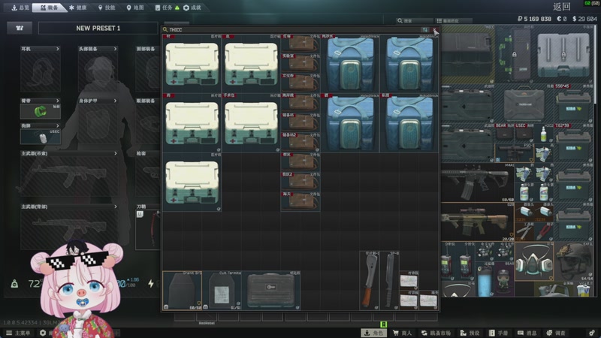This screenshot has width=601, height=338.
Task: Expand the 主武器(吊索) sling weapon arrow
Action: point(116,153)
